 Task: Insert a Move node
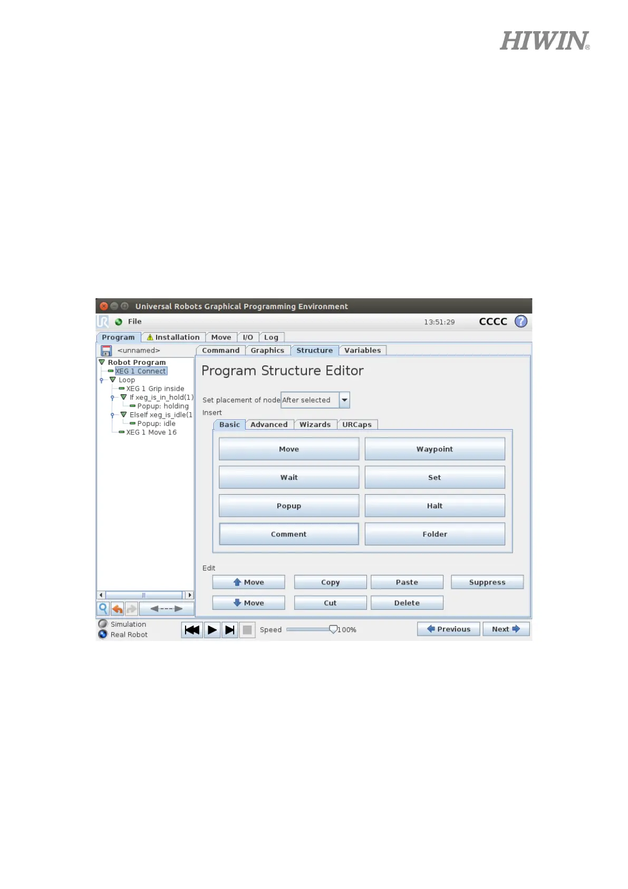point(289,449)
